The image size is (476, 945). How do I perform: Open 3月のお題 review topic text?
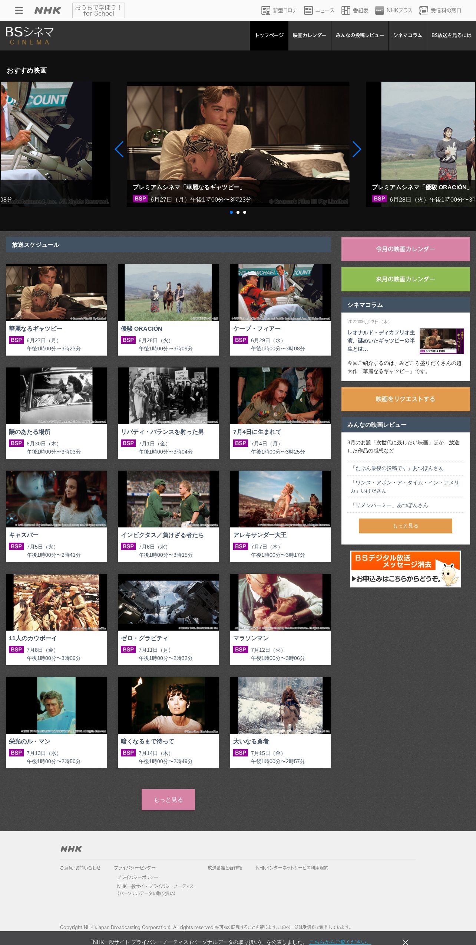(x=403, y=447)
